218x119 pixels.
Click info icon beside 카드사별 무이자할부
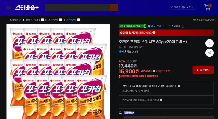[x=161, y=100]
